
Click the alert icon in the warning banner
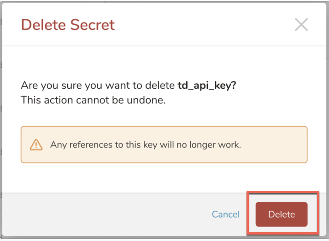pos(36,144)
